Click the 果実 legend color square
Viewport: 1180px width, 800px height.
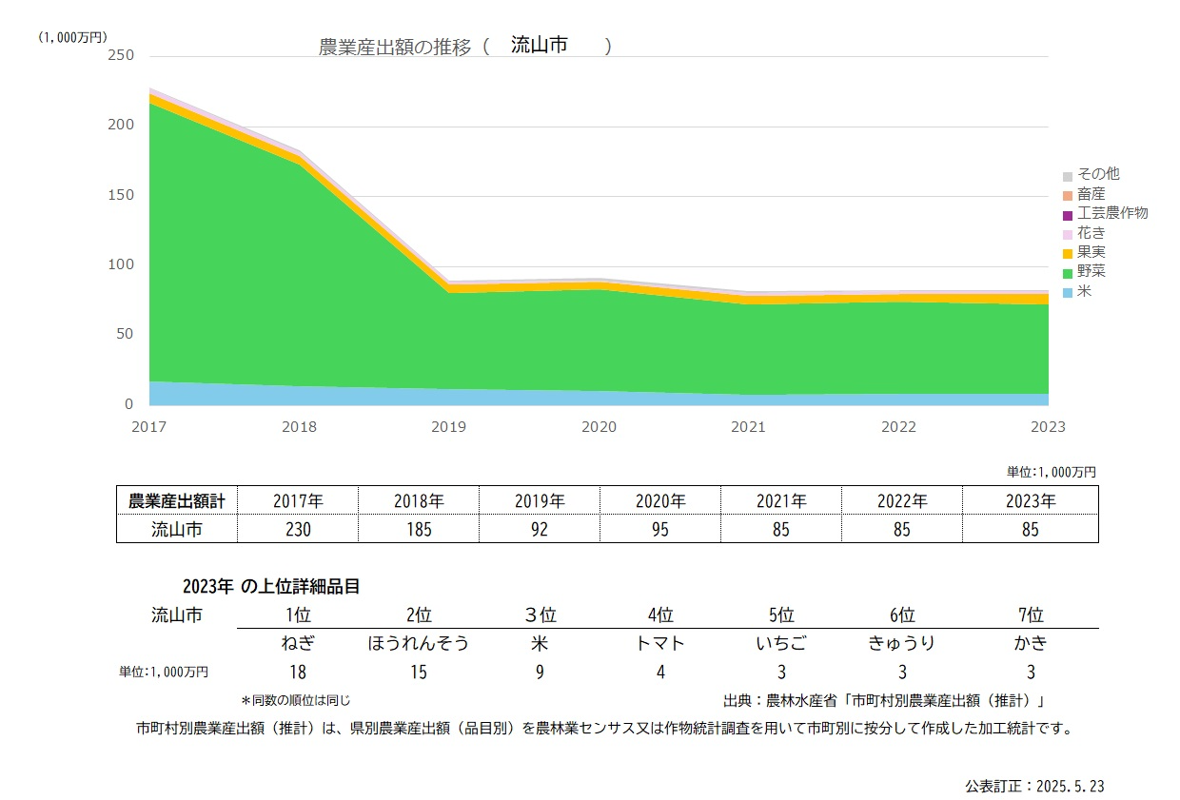[1069, 252]
